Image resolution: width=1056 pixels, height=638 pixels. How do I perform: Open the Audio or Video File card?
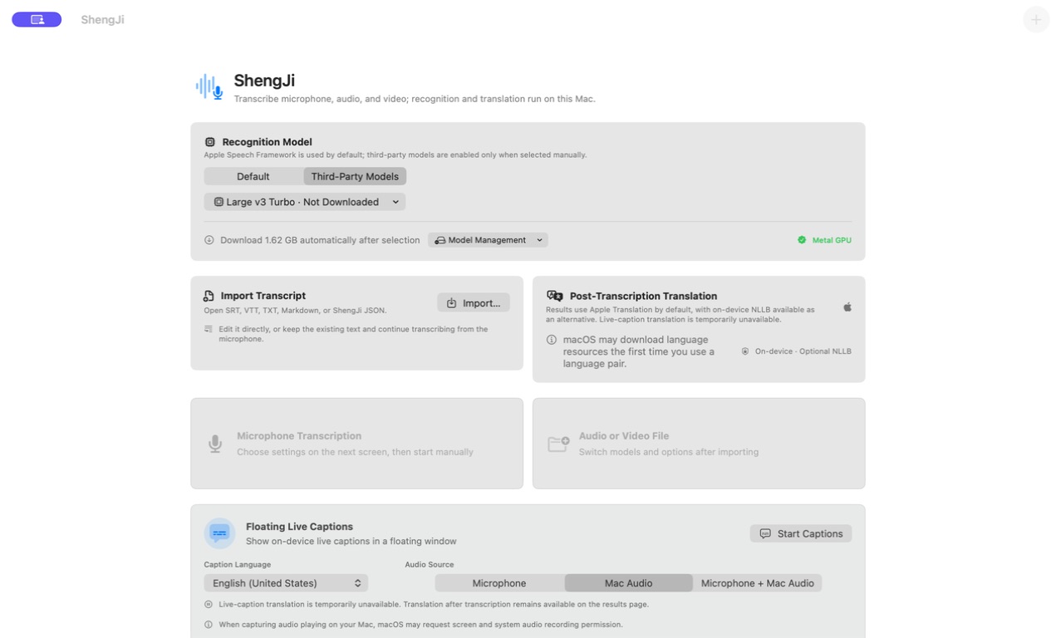tap(699, 444)
